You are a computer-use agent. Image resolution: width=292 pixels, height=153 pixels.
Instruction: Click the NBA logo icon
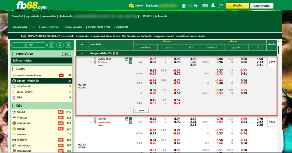click(x=14, y=97)
